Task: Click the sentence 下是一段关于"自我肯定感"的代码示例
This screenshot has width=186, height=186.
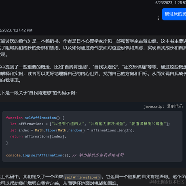Action: [38, 93]
